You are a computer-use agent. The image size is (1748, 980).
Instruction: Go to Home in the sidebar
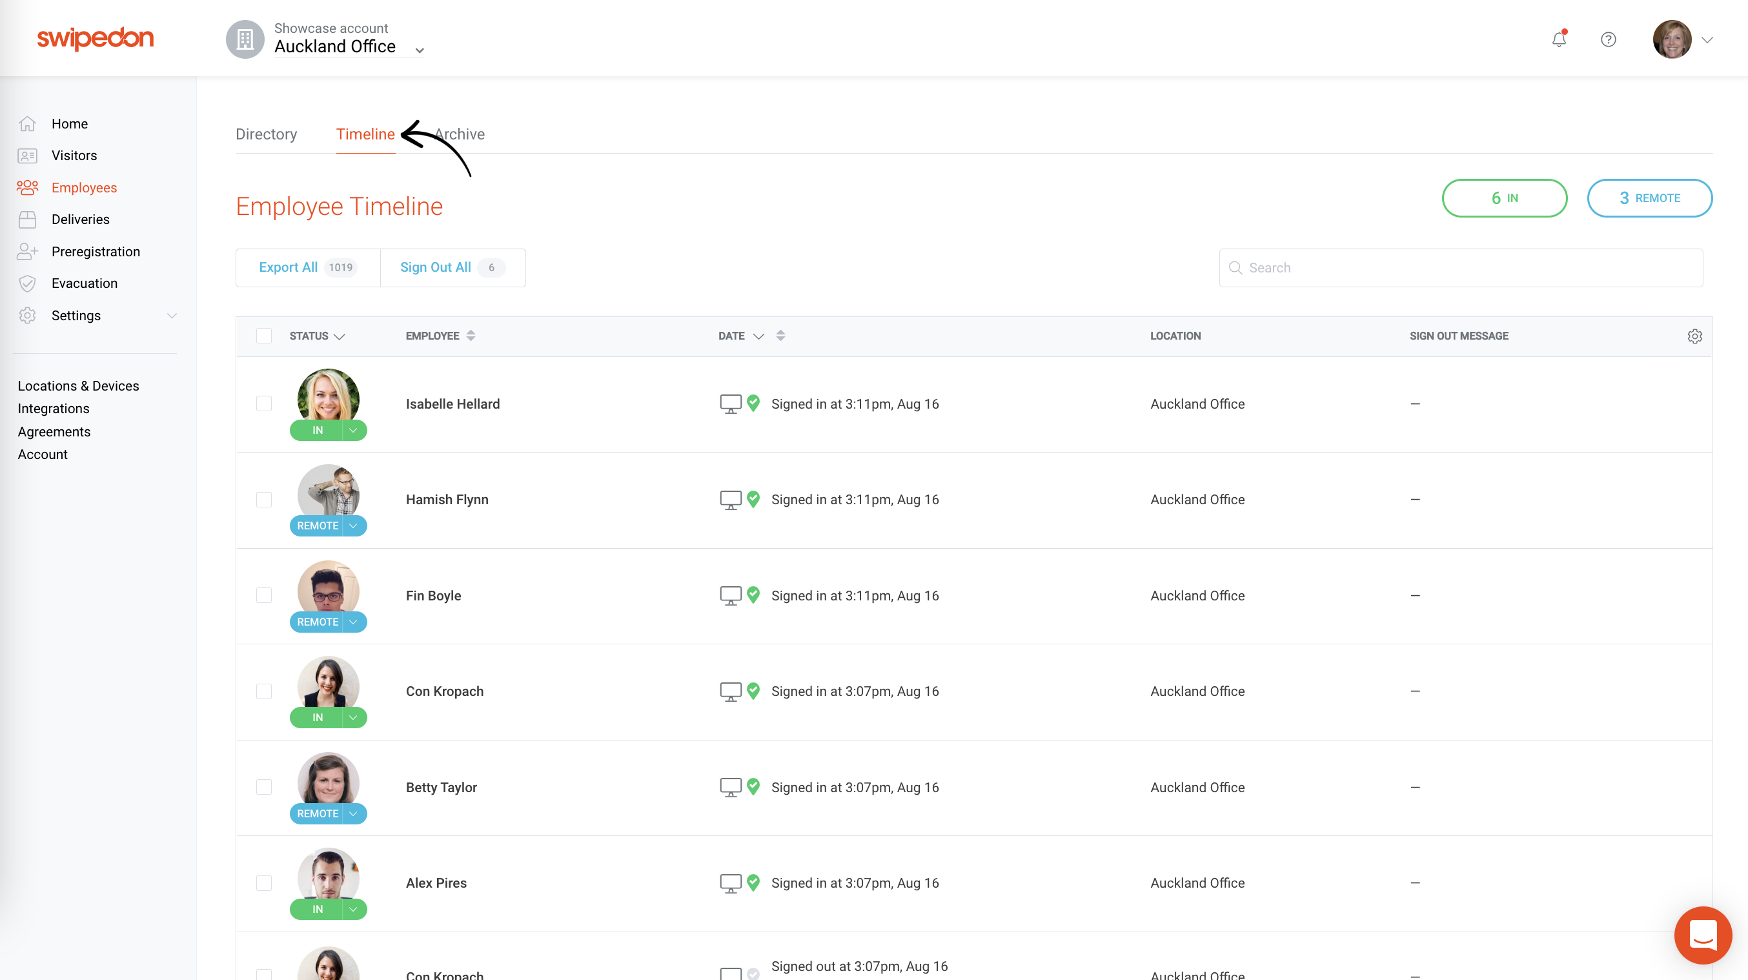[70, 123]
